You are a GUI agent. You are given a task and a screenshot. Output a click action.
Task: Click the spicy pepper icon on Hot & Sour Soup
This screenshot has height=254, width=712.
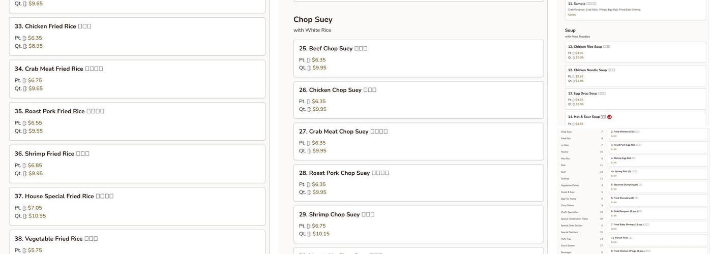point(609,117)
